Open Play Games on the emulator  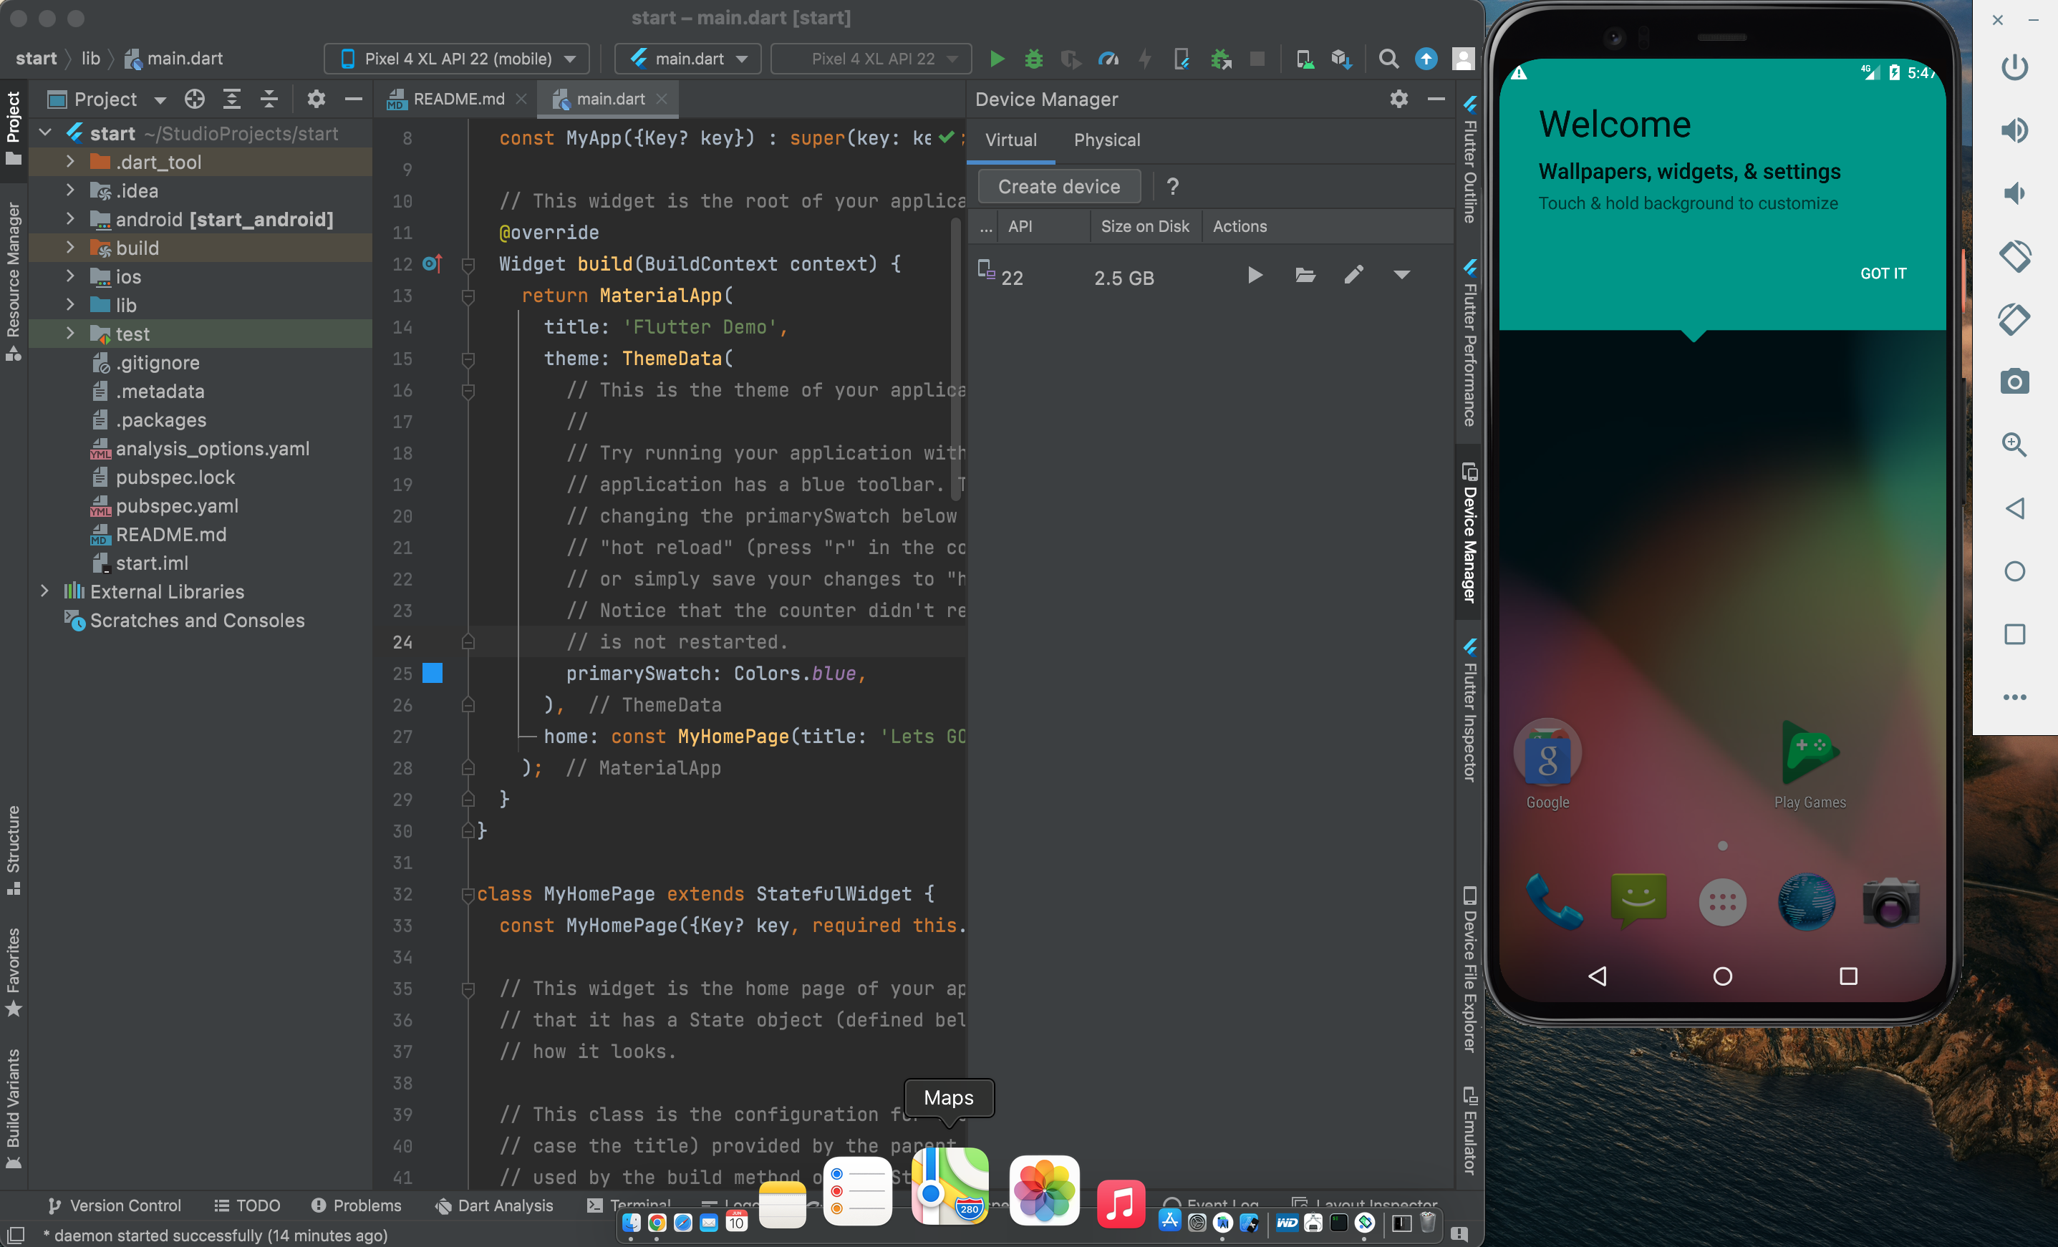(x=1809, y=765)
